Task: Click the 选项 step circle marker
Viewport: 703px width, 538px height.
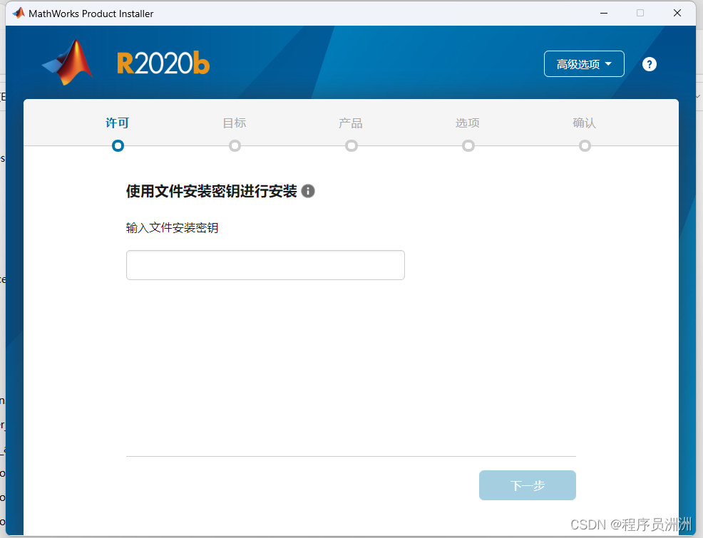Action: [x=468, y=145]
